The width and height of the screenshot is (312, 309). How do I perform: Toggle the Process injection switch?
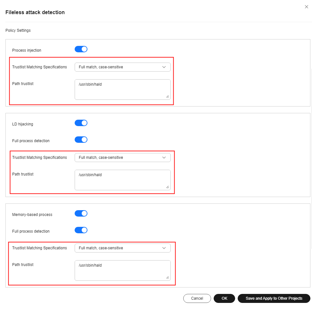[81, 49]
